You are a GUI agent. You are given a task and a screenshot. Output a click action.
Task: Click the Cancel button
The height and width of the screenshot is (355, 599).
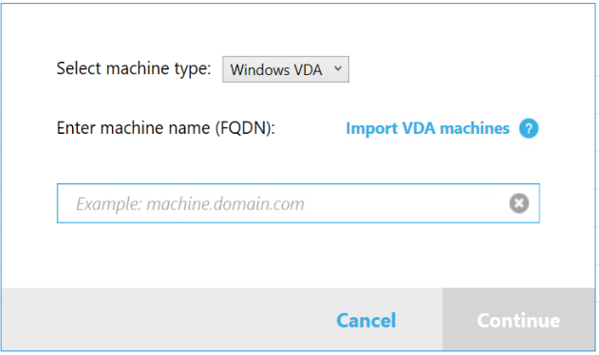click(366, 320)
